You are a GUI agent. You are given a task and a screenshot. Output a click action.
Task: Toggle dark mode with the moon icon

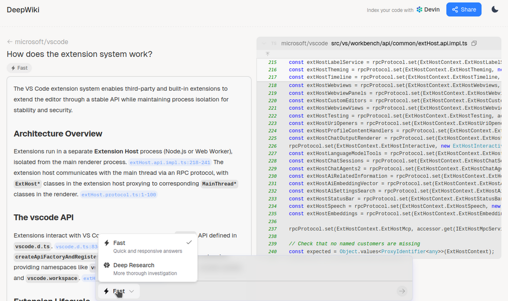click(495, 9)
